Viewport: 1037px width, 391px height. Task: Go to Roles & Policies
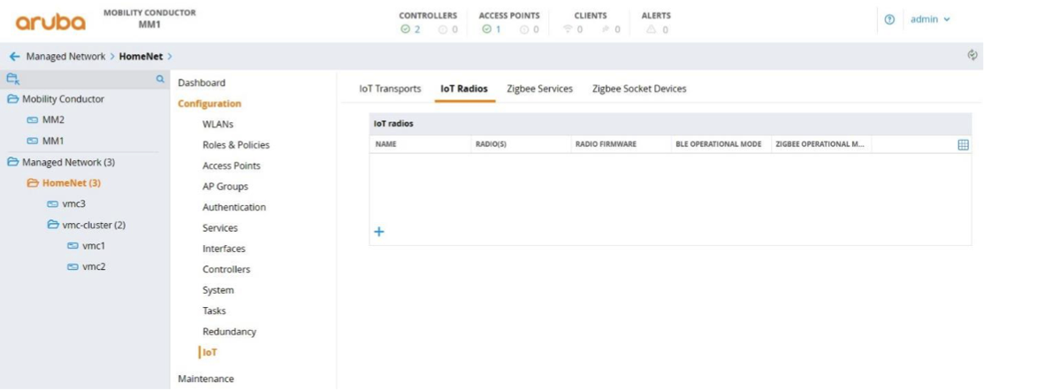[235, 145]
